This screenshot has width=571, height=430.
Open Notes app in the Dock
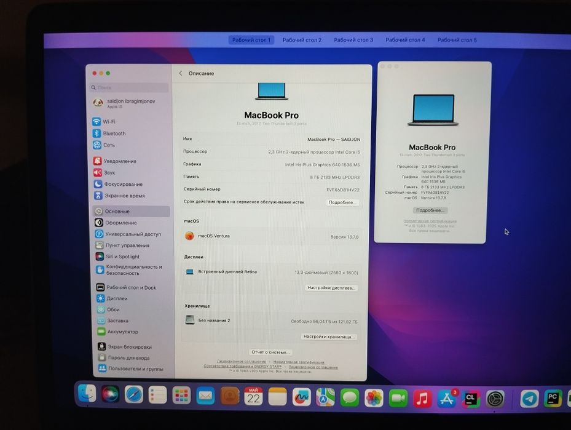pyautogui.click(x=277, y=397)
